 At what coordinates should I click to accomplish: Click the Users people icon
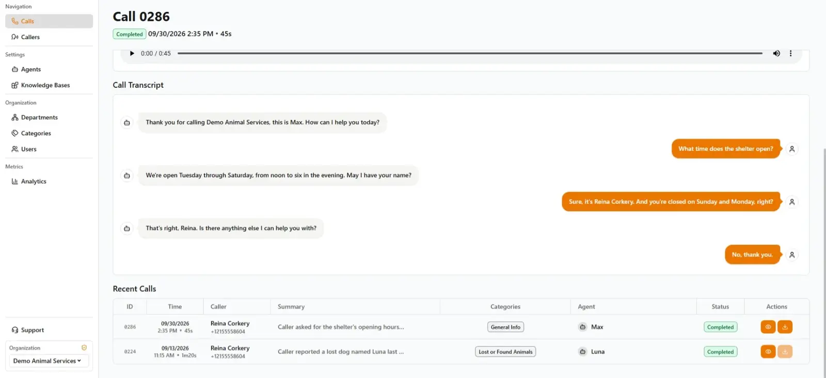15,149
